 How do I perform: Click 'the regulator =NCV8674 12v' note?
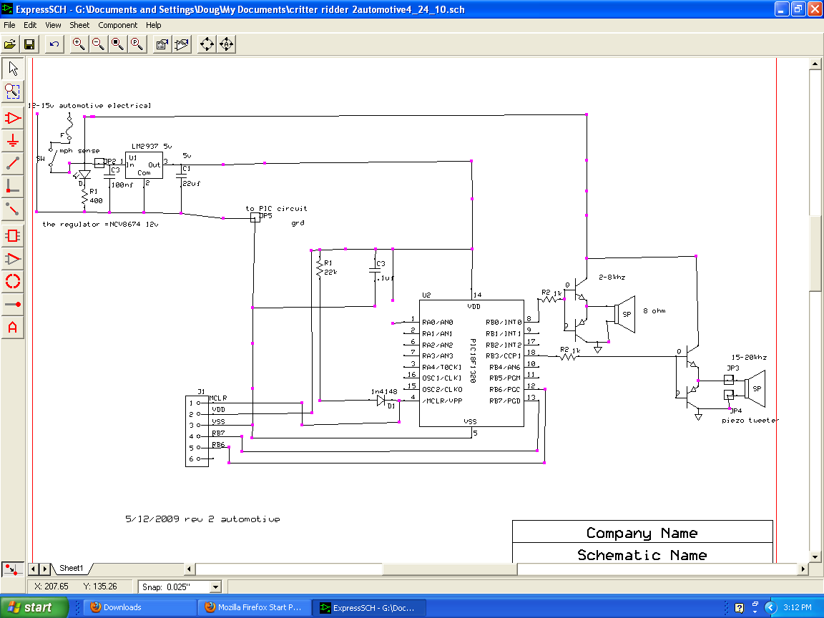(100, 225)
